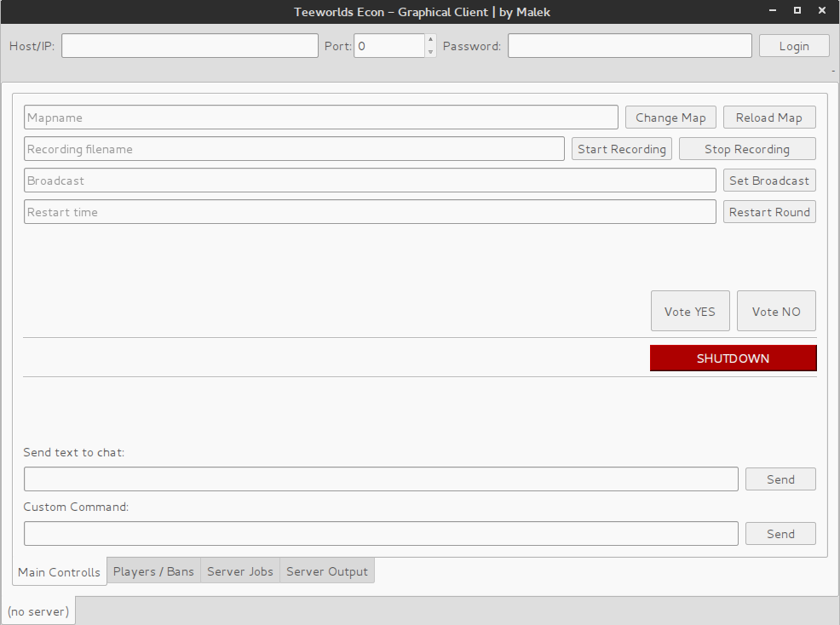
Task: Open the Server Jobs tab
Action: 240,571
